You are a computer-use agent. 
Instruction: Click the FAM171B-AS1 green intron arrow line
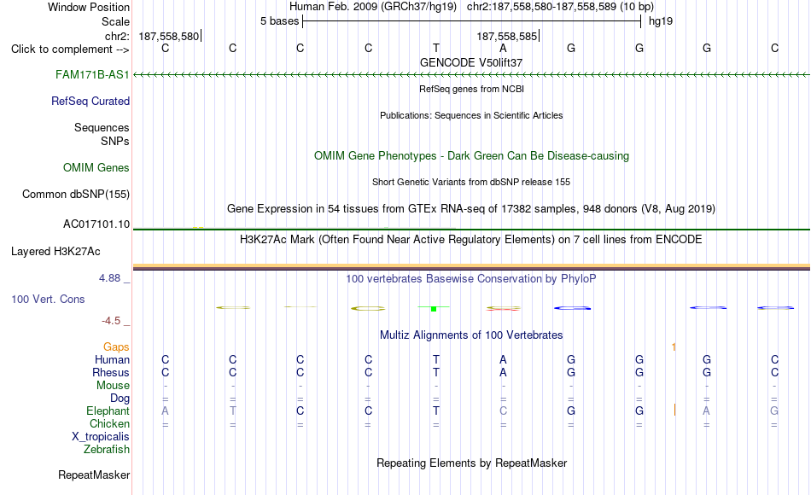pyautogui.click(x=471, y=75)
